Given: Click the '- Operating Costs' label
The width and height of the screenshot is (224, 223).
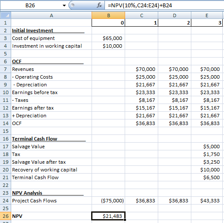Looking at the screenshot, I should point(32,77).
